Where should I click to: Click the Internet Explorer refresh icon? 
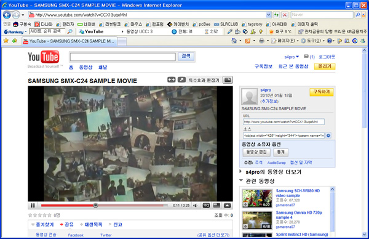[276, 15]
